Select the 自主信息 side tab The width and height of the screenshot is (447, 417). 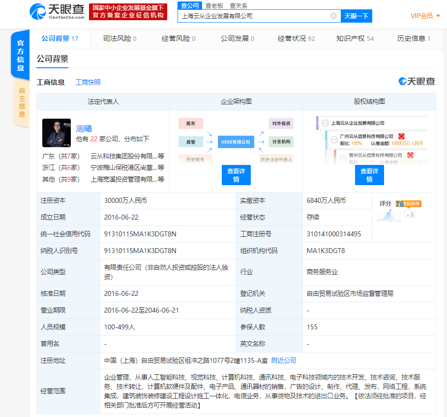pyautogui.click(x=22, y=103)
